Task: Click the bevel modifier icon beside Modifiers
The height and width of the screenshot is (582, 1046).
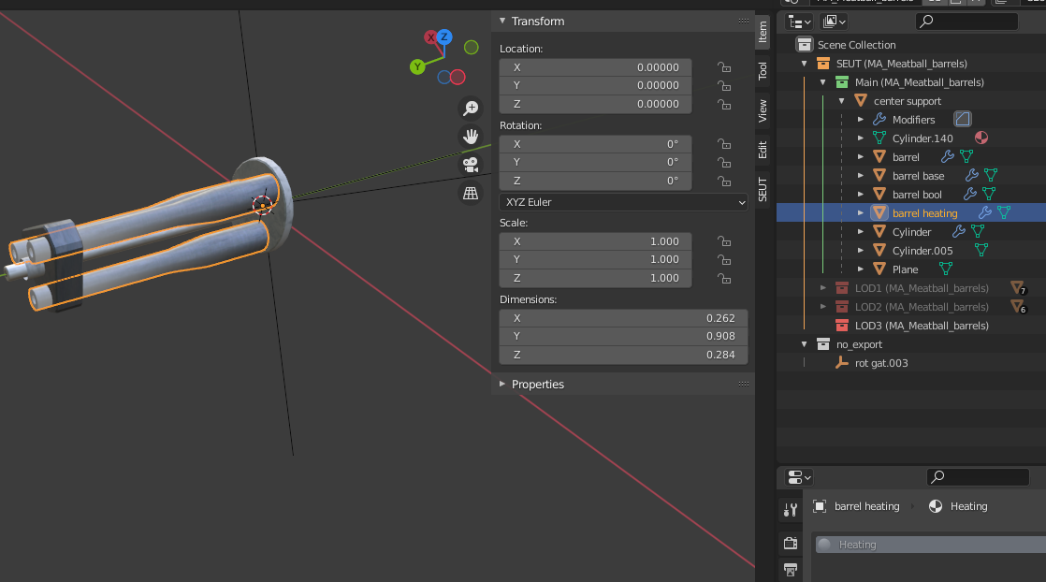Action: pyautogui.click(x=963, y=120)
